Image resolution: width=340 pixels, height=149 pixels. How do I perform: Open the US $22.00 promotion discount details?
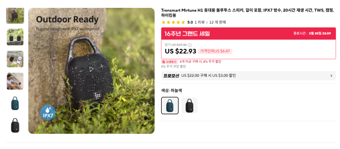[x=209, y=76]
